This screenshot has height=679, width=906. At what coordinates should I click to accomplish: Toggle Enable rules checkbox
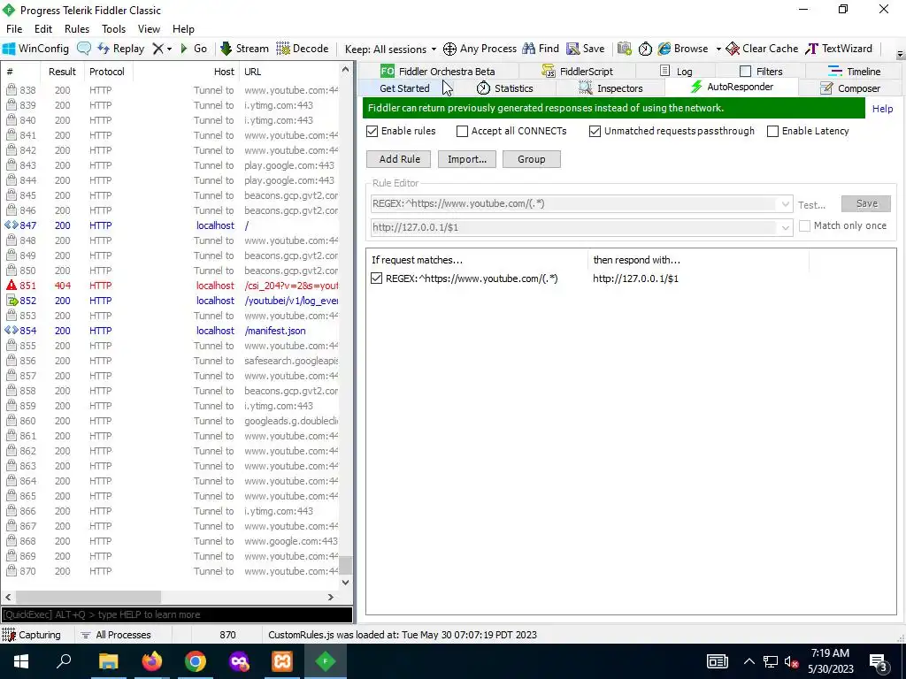pyautogui.click(x=372, y=131)
